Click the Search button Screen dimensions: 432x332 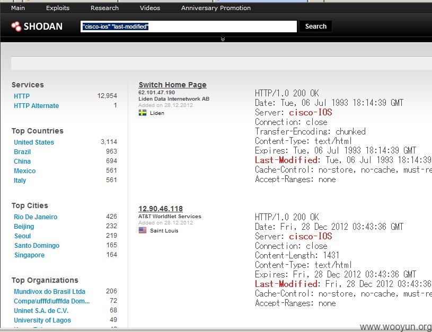click(x=316, y=26)
